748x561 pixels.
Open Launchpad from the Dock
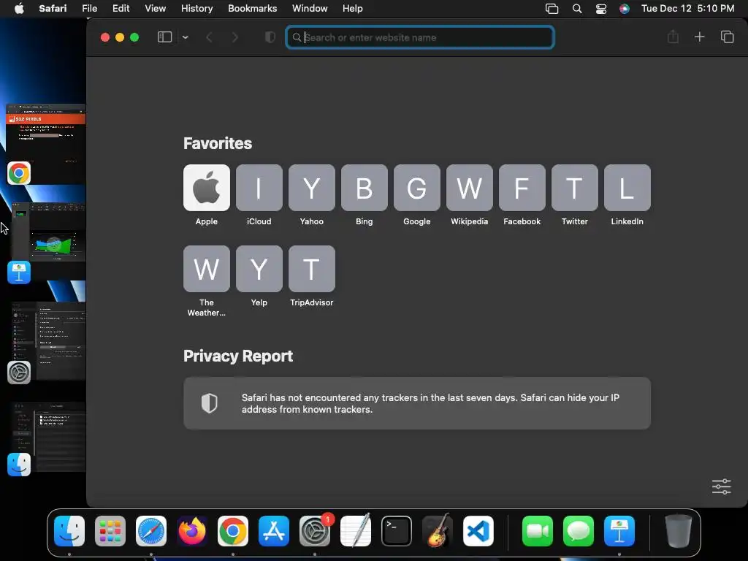point(110,531)
